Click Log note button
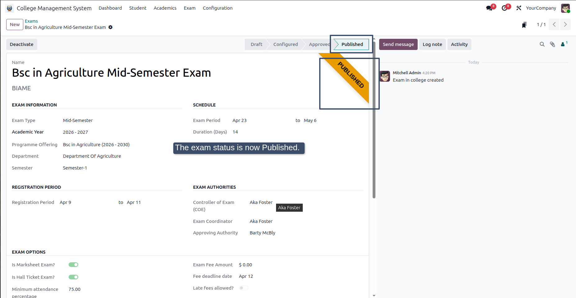This screenshot has width=576, height=298. 432,44
